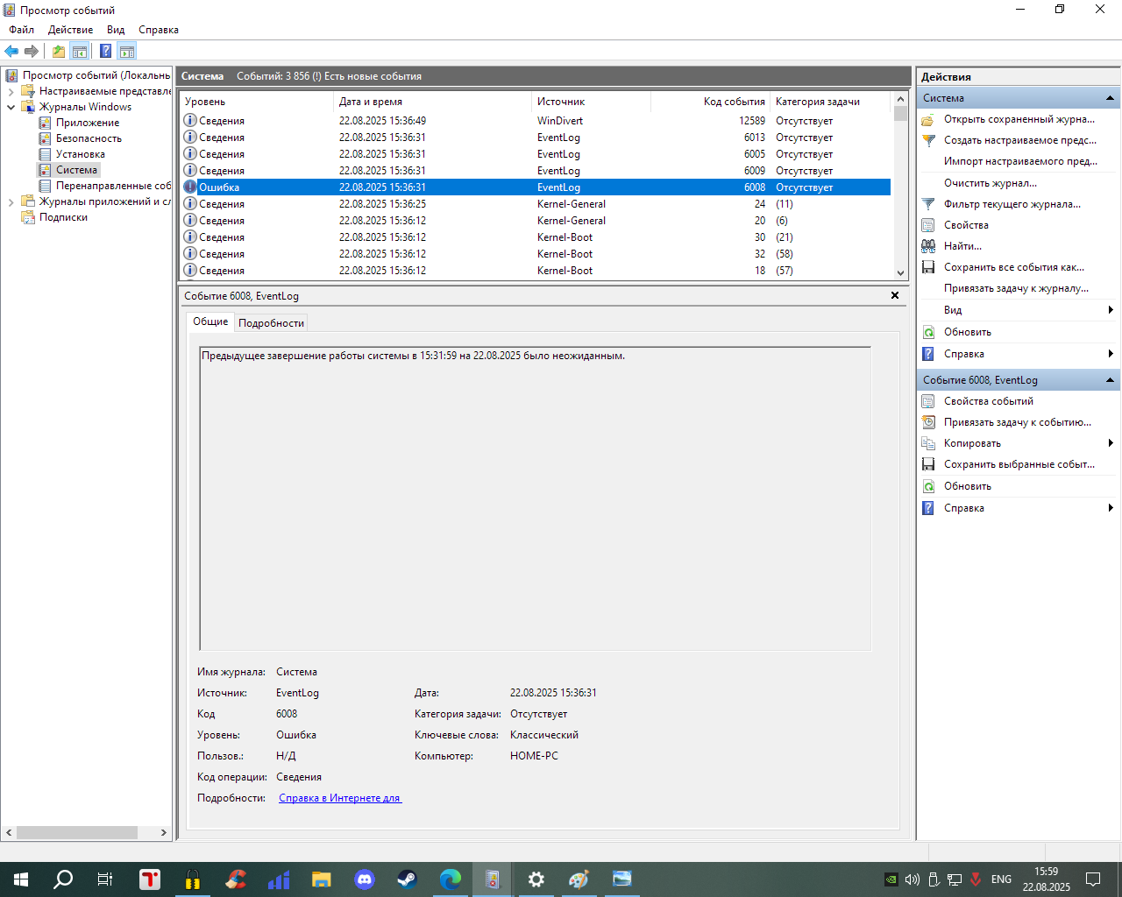Click 'Очистить журнал...' action
The width and height of the screenshot is (1122, 897).
990,183
